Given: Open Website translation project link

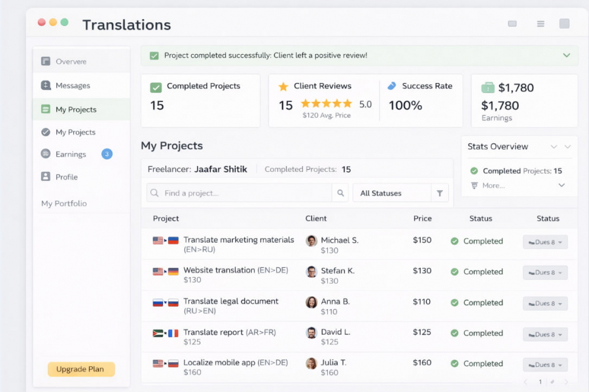Looking at the screenshot, I should (x=219, y=270).
